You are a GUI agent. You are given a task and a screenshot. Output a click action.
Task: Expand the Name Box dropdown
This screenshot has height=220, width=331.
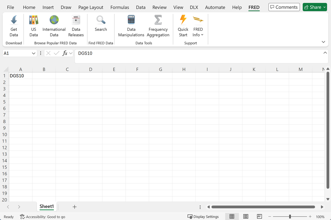click(33, 53)
